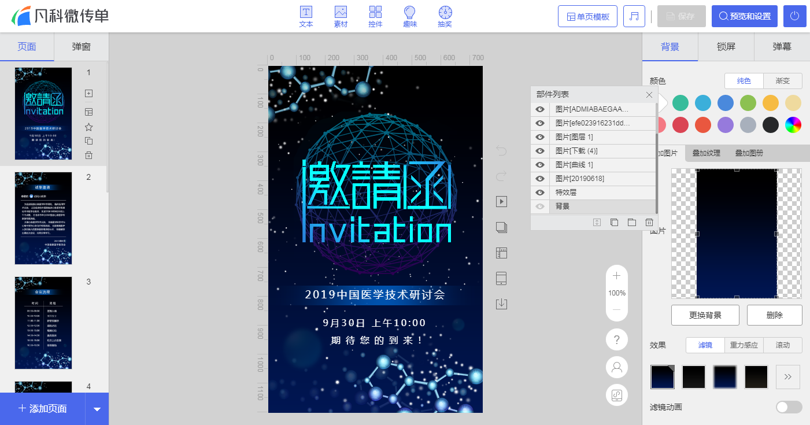Hide layer 图片[ADMIABAEGAA…]

540,109
